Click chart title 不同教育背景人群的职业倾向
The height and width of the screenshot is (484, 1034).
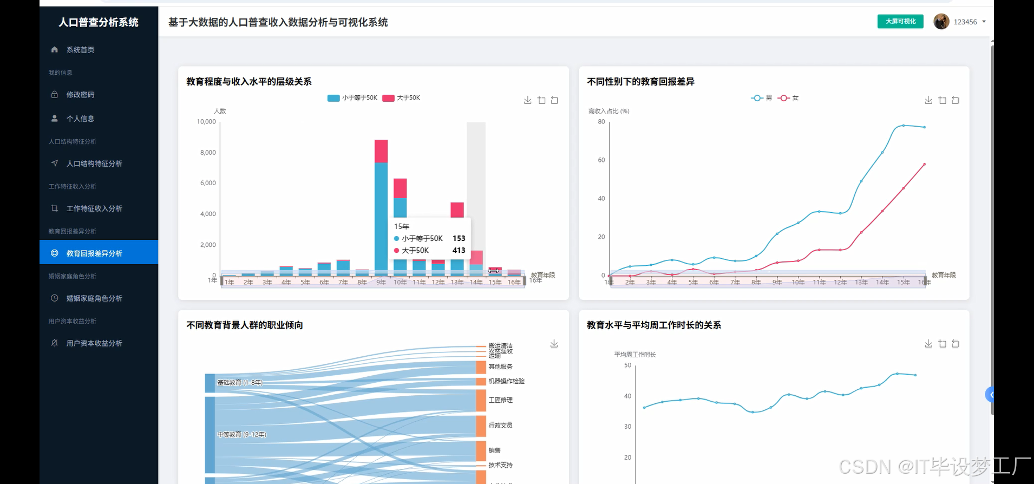point(245,325)
